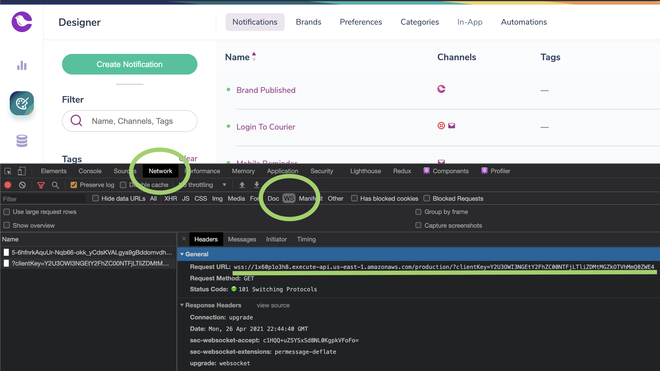Open network search magnifier

(x=55, y=185)
